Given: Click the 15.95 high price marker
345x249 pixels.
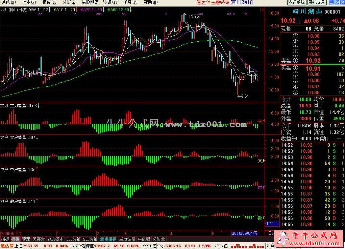Looking at the screenshot, I should pyautogui.click(x=193, y=16).
